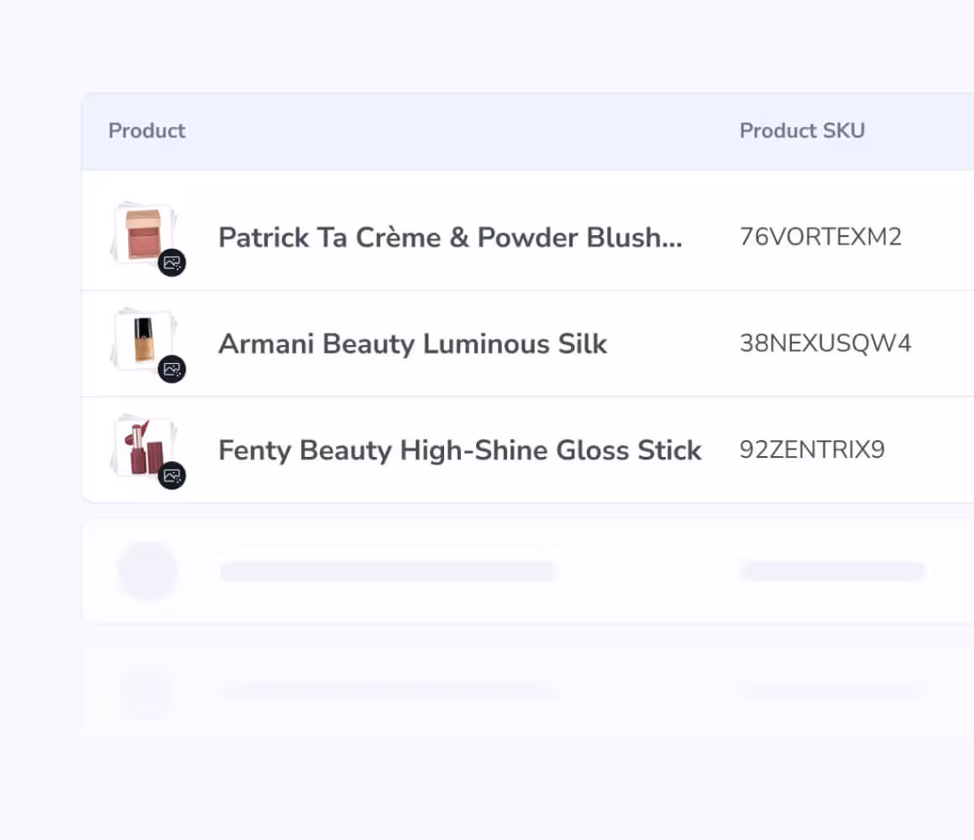
Task: Open the Fenty gloss stick thumbnail
Action: point(140,445)
